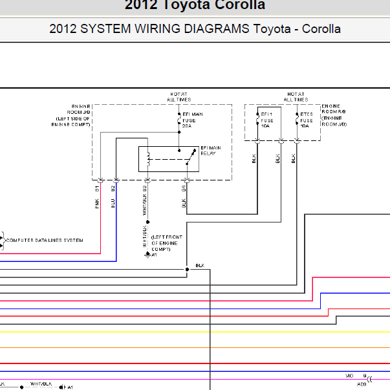Click the 'A1' ground label at left front

(154, 255)
